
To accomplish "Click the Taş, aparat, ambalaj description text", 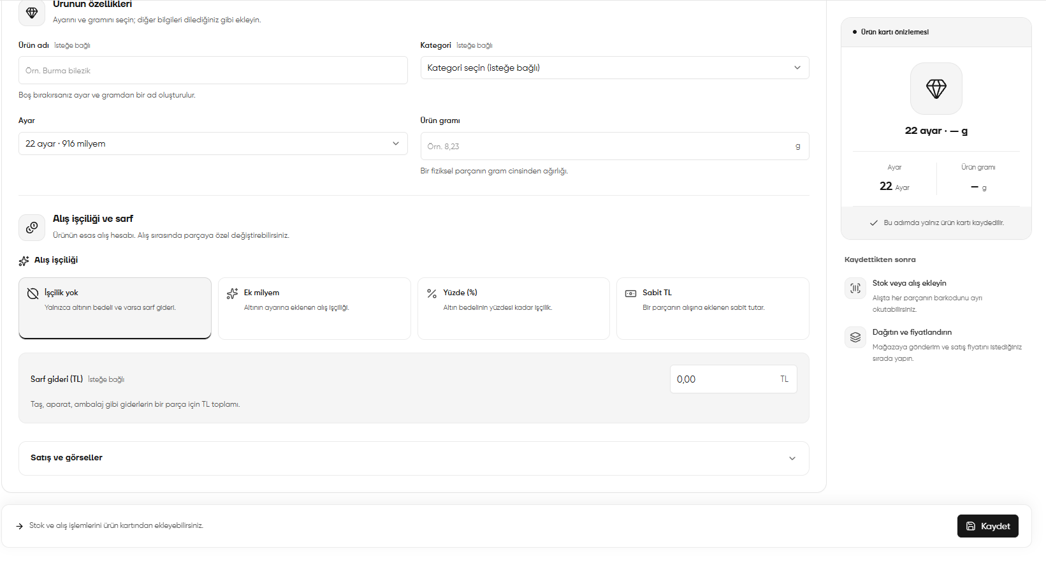I will (x=135, y=404).
